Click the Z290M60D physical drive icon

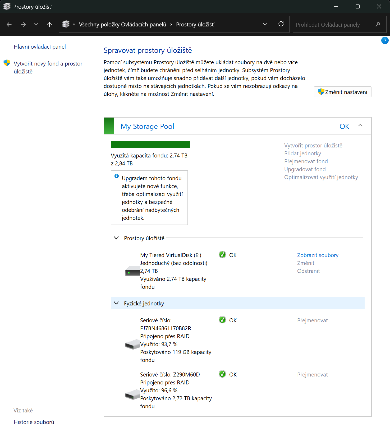132,394
